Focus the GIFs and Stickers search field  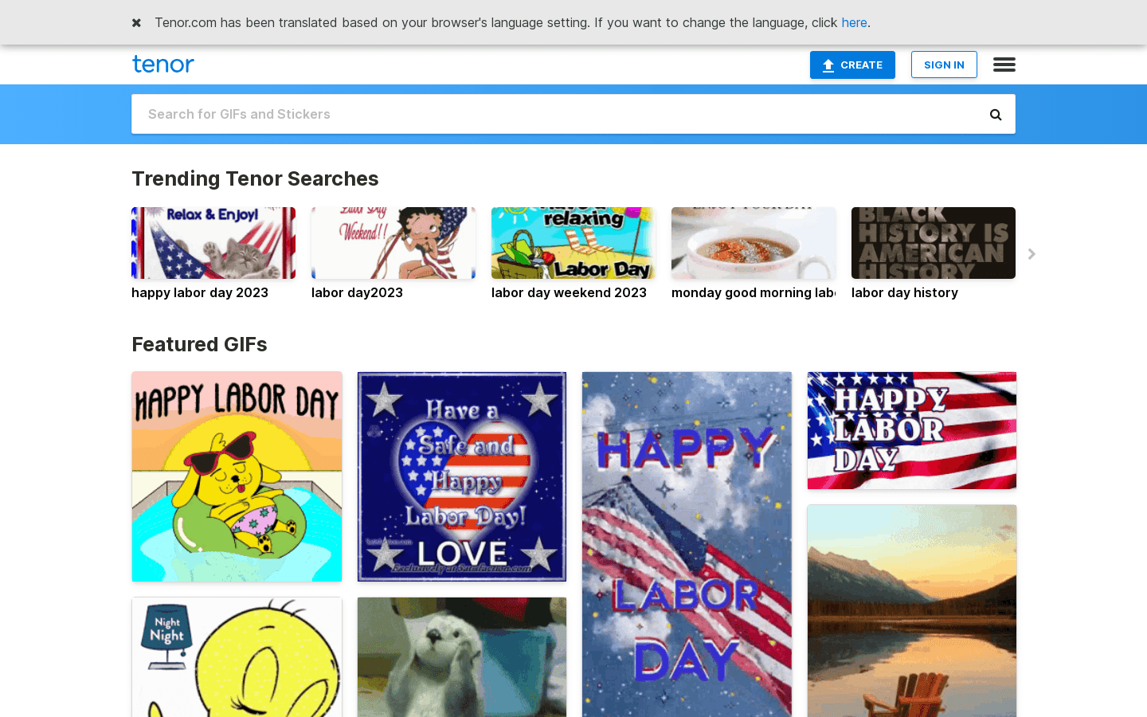[558, 114]
